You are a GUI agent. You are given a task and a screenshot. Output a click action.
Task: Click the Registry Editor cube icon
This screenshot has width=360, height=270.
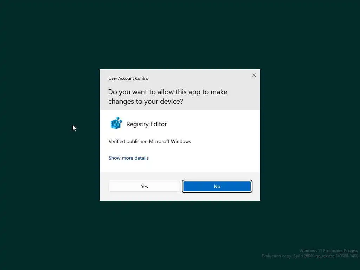point(116,123)
